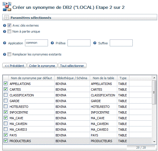Check the MA_CAVEDN row checkbox

tap(5, 124)
